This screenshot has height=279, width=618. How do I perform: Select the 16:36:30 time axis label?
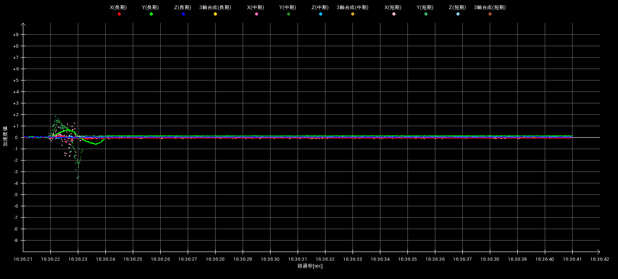coord(270,259)
